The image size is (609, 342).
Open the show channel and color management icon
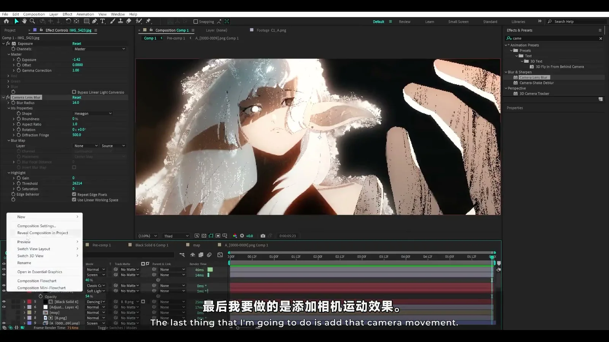(235, 236)
